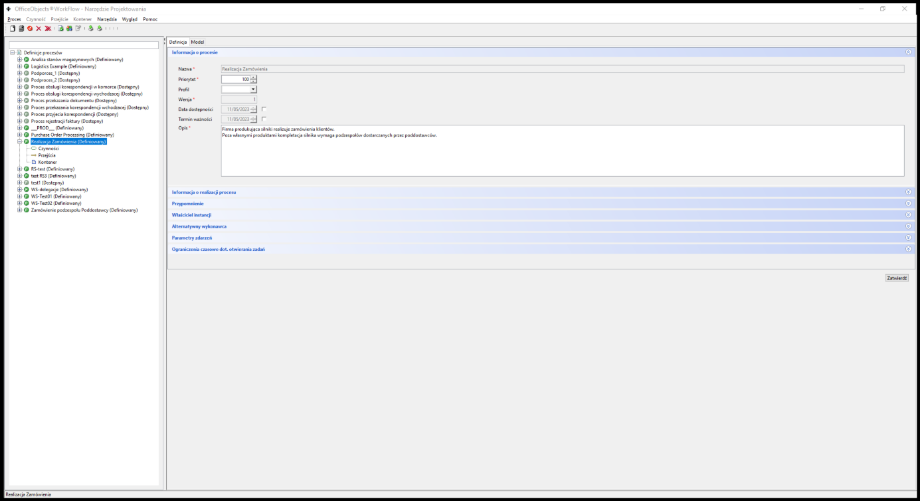Expand the Purchase Order Processing tree node
The height and width of the screenshot is (501, 920).
click(x=20, y=134)
